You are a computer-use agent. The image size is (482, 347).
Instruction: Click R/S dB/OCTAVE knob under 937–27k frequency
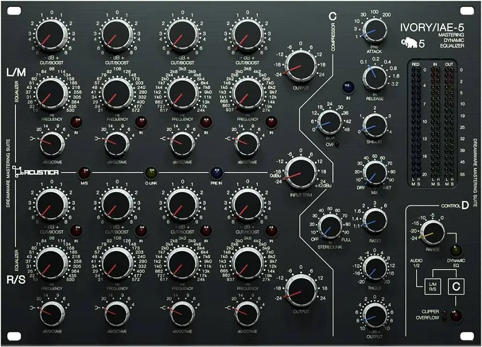247,313
